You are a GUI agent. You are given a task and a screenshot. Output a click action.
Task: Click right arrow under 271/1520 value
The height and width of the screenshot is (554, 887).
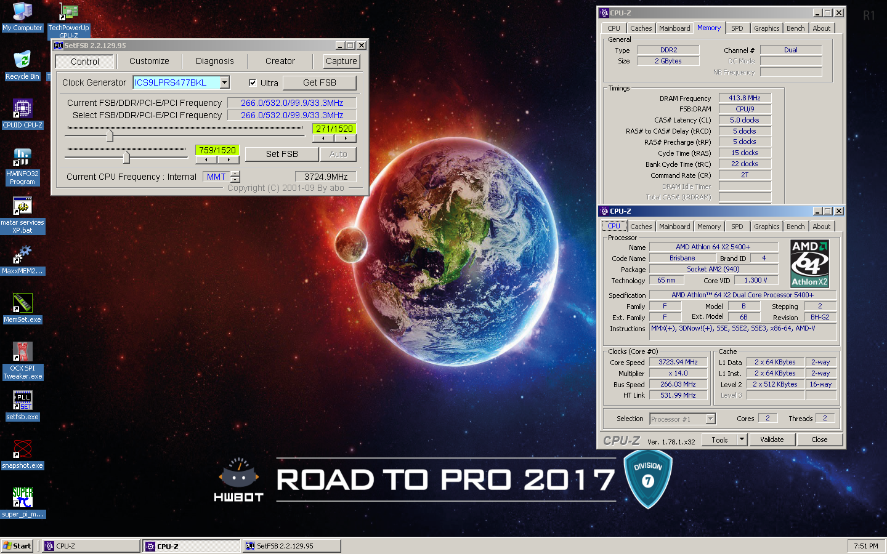click(346, 138)
